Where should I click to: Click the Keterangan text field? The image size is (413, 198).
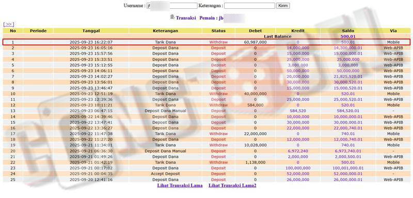(249, 6)
